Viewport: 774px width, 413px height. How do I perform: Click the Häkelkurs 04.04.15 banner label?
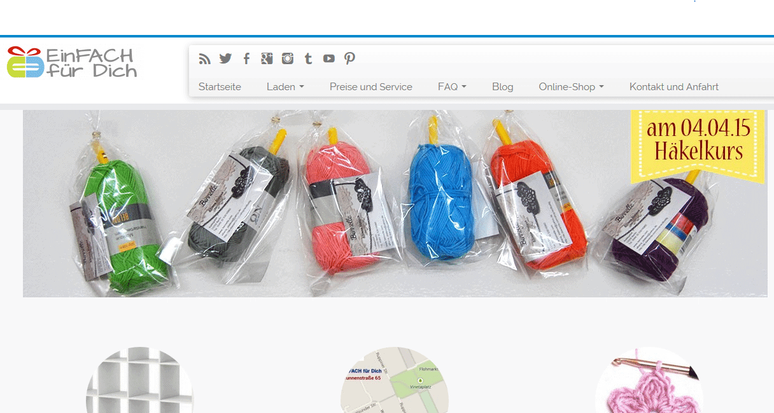698,146
